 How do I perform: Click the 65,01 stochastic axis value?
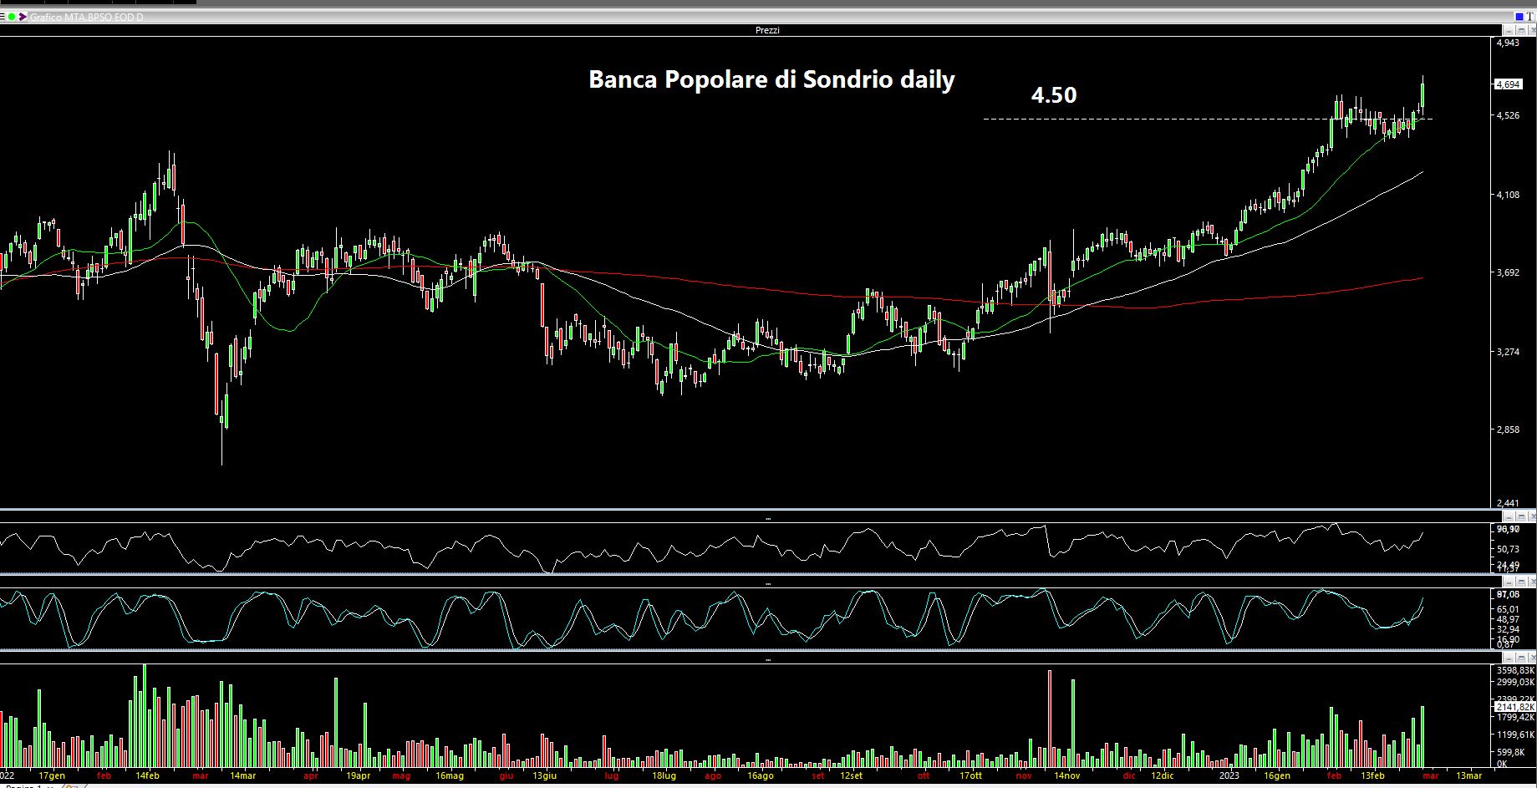[1508, 609]
